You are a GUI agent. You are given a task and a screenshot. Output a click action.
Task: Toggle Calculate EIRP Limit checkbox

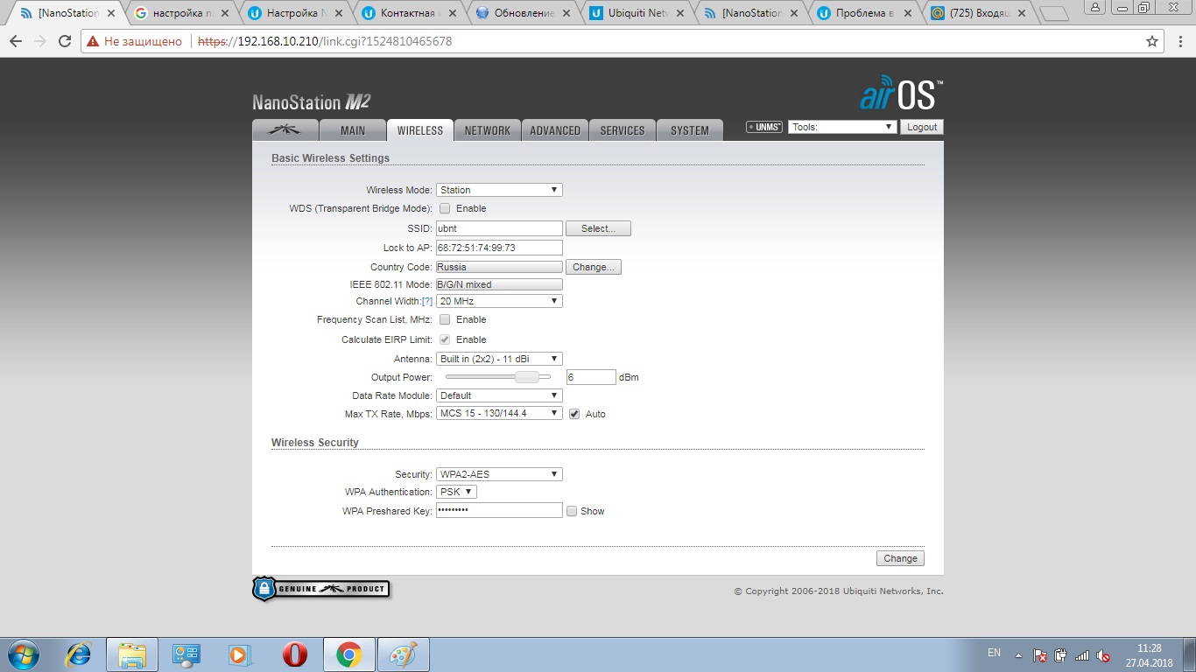(445, 339)
